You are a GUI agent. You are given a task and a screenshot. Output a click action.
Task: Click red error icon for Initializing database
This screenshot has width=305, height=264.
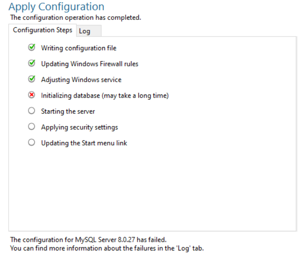point(32,95)
